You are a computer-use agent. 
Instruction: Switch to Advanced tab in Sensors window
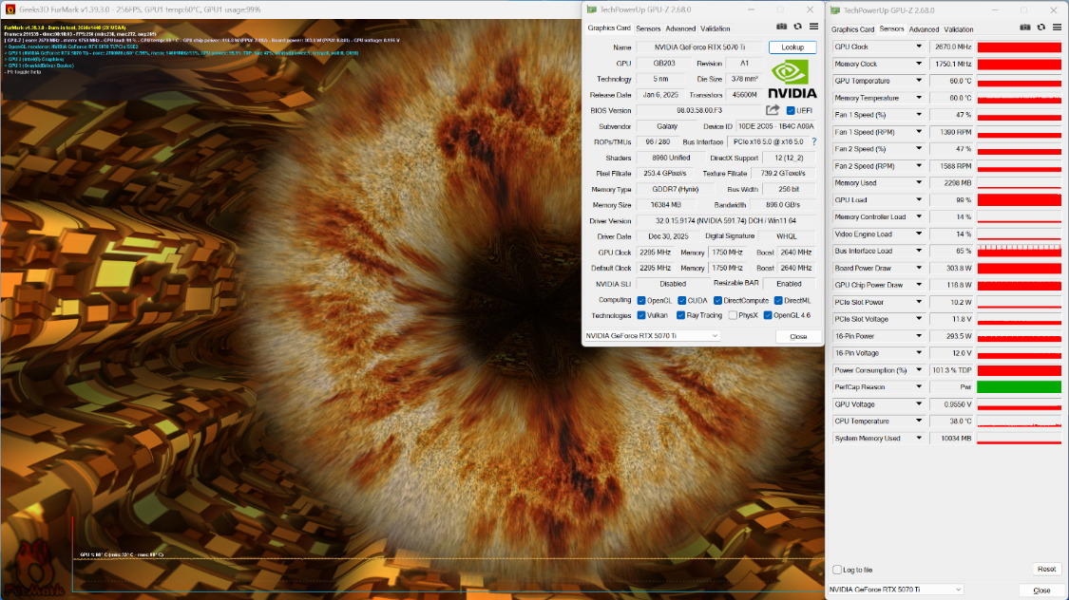(924, 29)
